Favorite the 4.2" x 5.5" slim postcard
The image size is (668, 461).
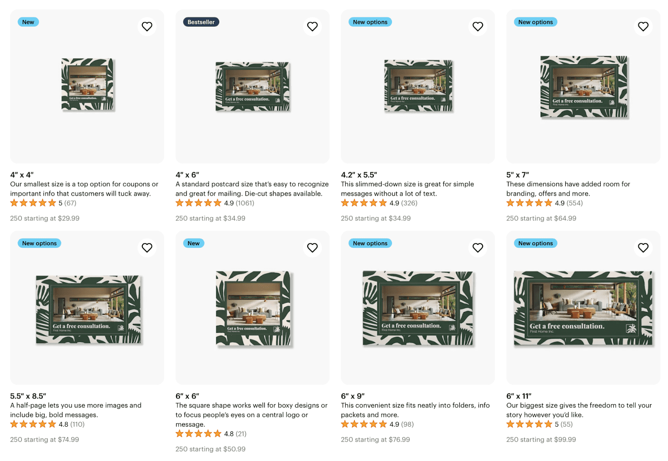[478, 26]
